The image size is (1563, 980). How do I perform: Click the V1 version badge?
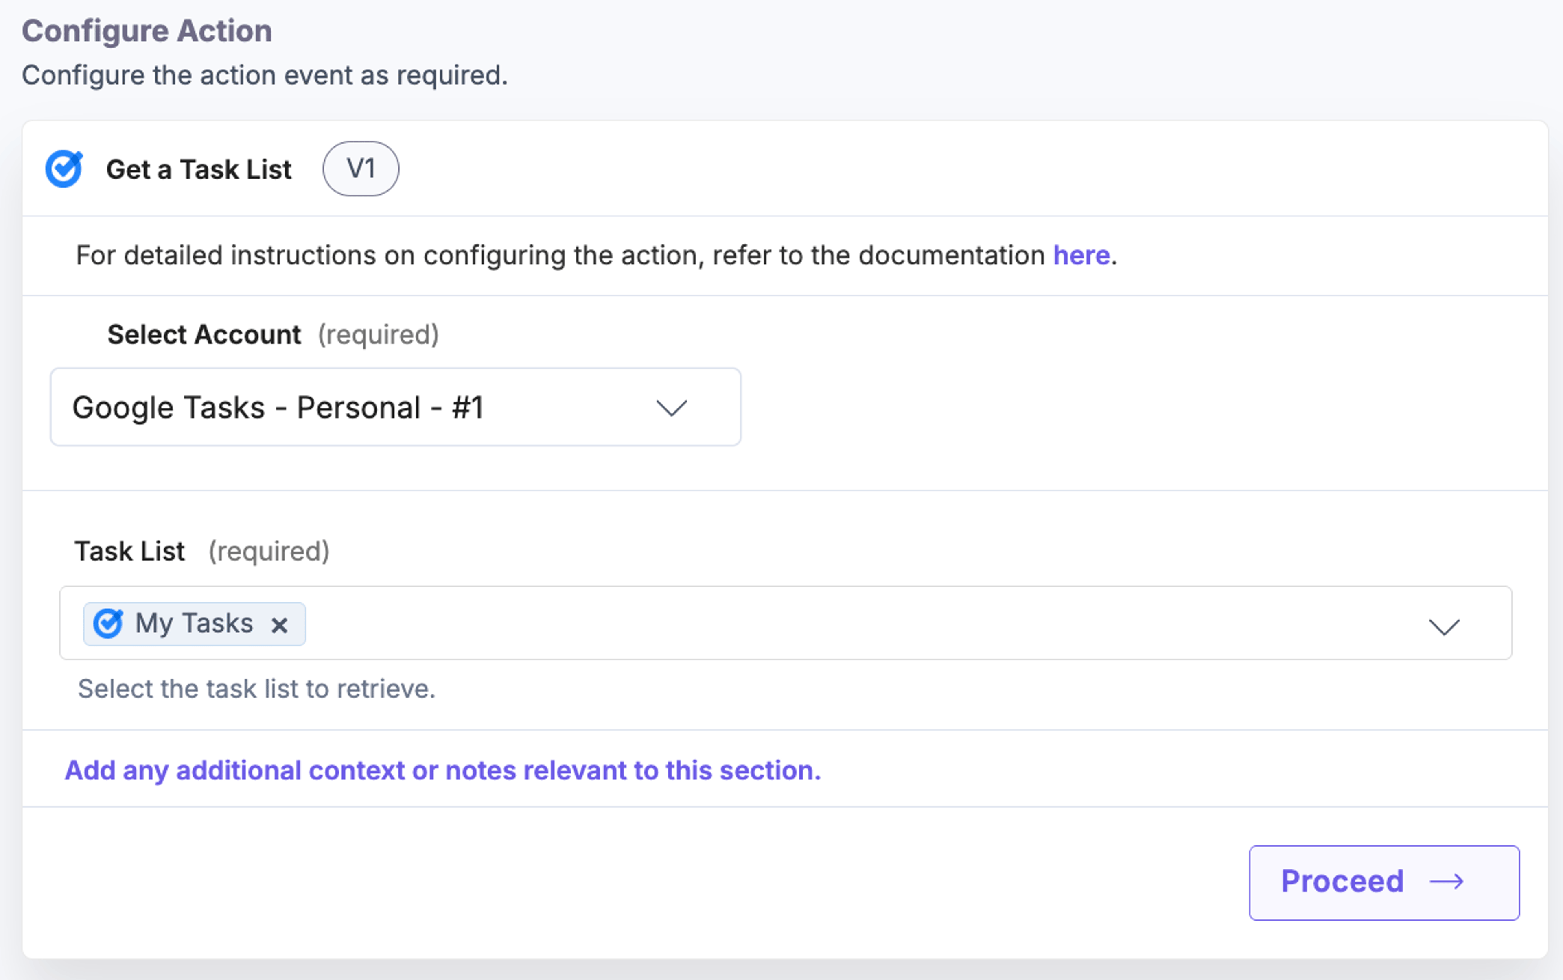tap(361, 169)
